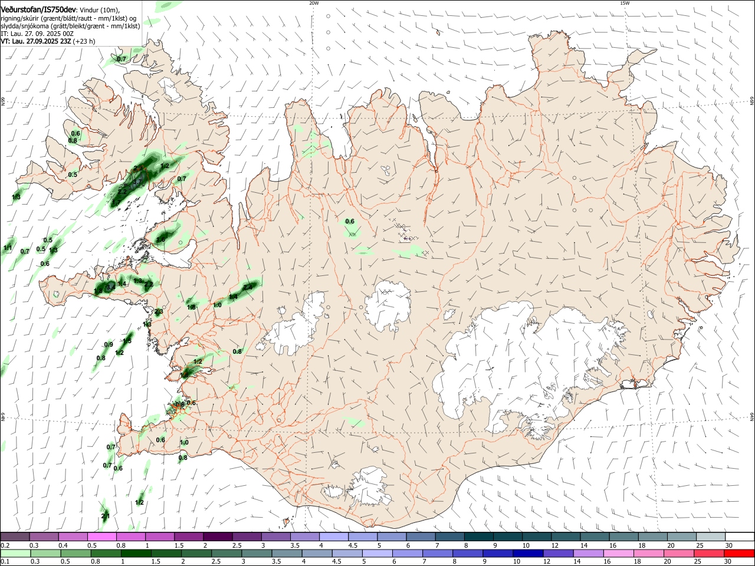Image resolution: width=755 pixels, height=566 pixels.
Task: Click the 'VT: Lau. 27.09.2025 23Z' valid time
Action: click(36, 41)
